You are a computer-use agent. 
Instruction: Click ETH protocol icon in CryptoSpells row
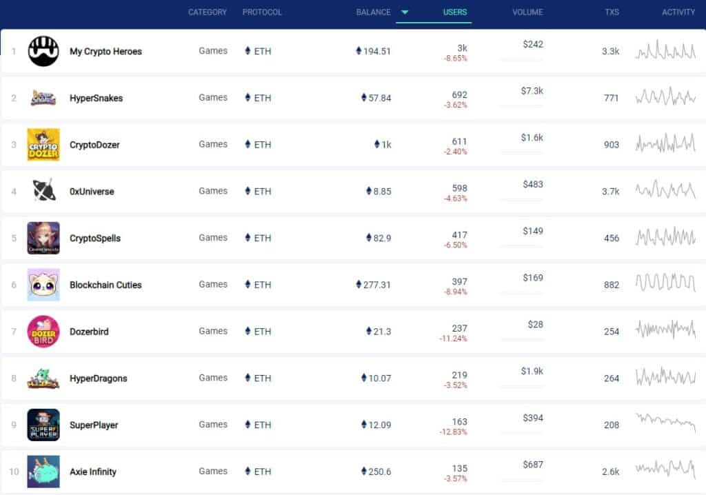(x=248, y=237)
